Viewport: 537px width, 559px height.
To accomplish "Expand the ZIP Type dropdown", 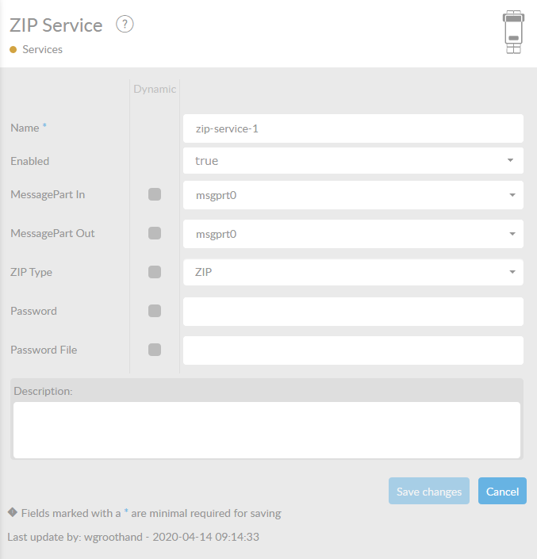I will [353, 272].
